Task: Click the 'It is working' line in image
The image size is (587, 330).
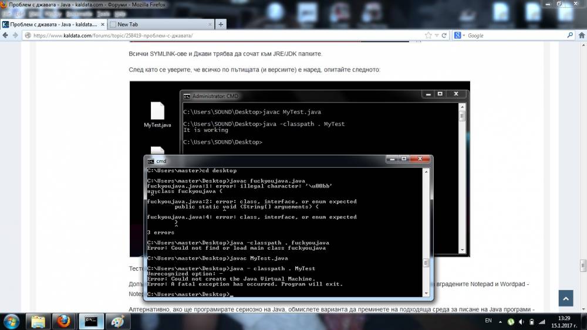Action: (x=205, y=130)
